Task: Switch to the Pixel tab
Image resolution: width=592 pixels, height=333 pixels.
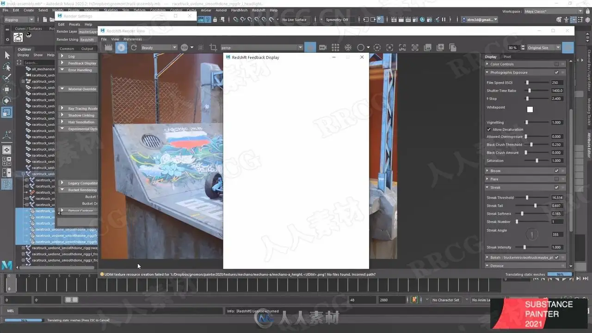Action: (507, 57)
